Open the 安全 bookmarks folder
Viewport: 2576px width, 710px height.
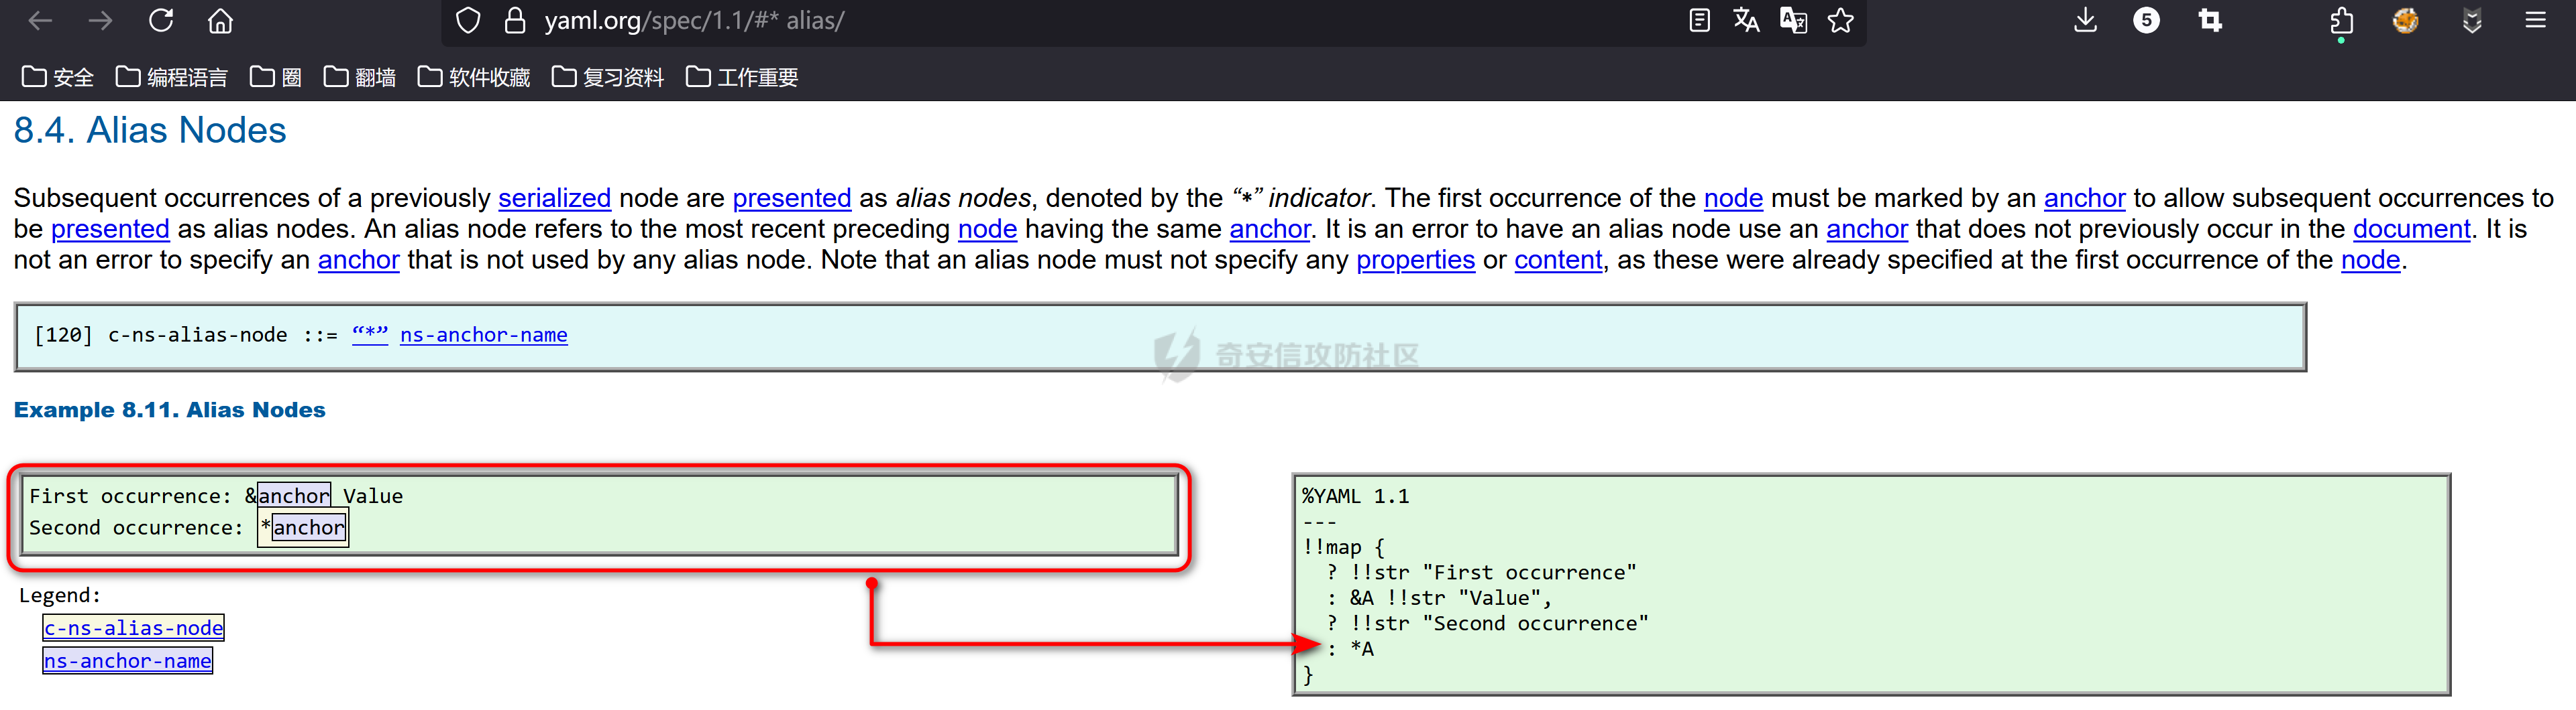point(58,77)
